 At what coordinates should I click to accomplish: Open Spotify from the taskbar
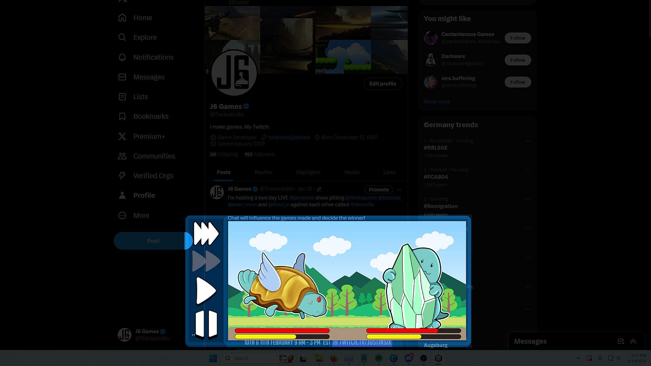[379, 358]
